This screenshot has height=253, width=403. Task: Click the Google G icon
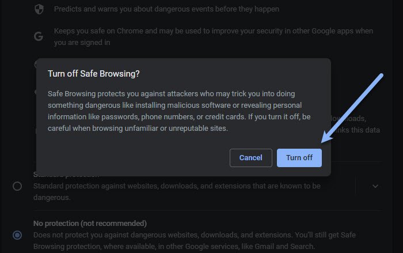pyautogui.click(x=39, y=36)
